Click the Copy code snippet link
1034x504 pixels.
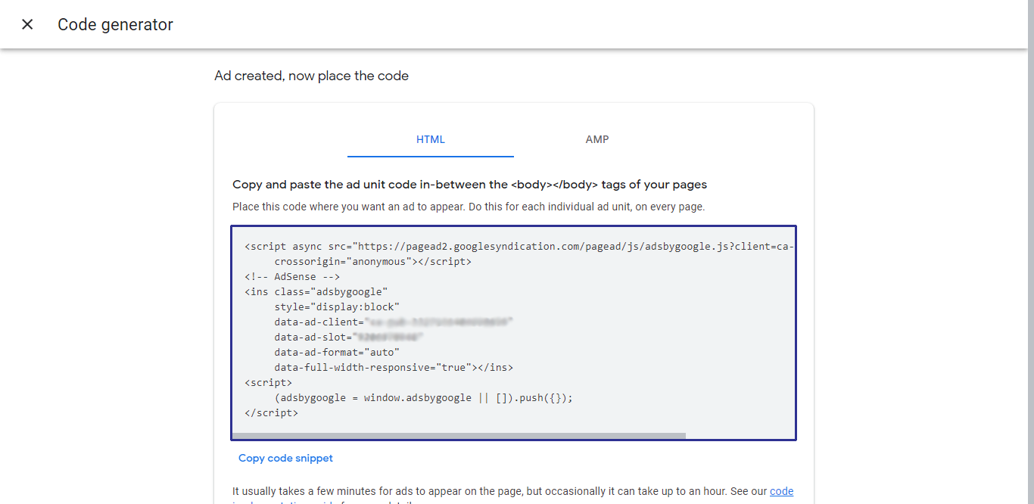click(285, 458)
